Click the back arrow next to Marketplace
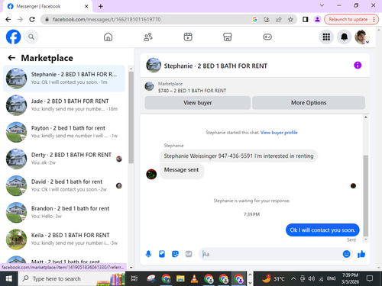 click(11, 58)
